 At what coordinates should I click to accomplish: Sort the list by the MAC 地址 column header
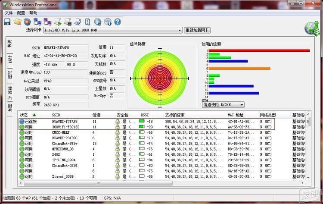click(x=236, y=115)
